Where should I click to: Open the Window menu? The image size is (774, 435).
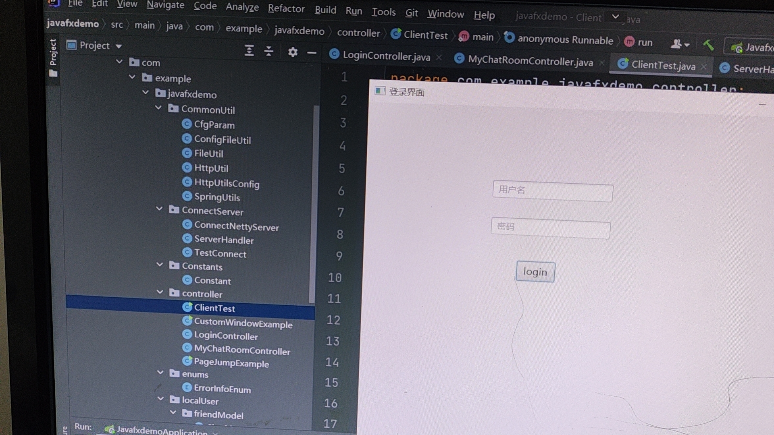tap(445, 14)
